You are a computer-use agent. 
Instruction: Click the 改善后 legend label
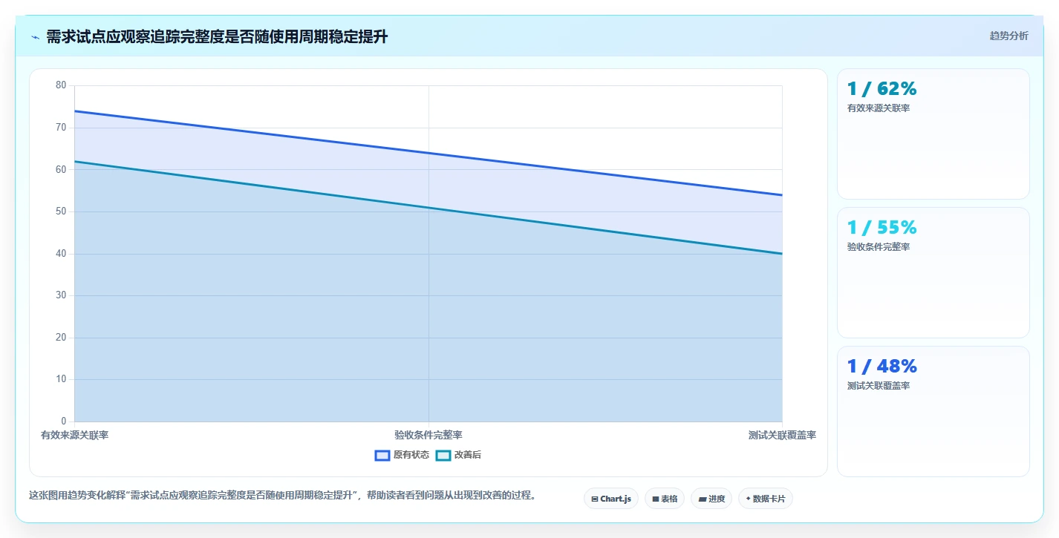click(468, 455)
